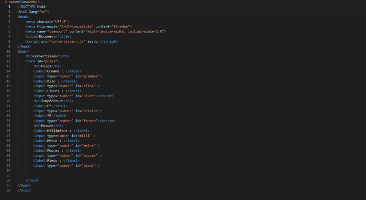The image size is (366, 200).
Task: Click the opening head tag
Action: coord(23,17)
